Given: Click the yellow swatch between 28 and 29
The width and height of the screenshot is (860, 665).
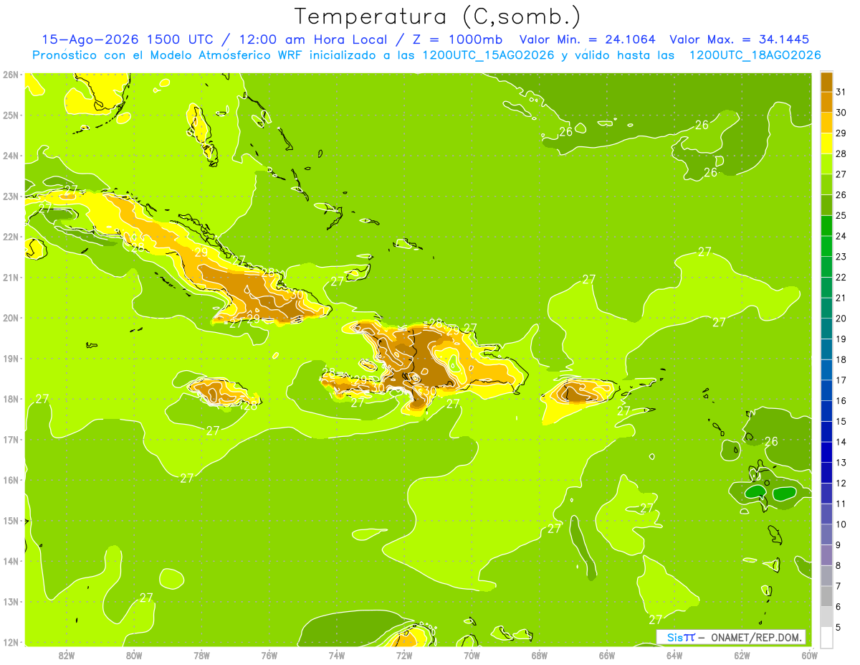Looking at the screenshot, I should pos(826,143).
